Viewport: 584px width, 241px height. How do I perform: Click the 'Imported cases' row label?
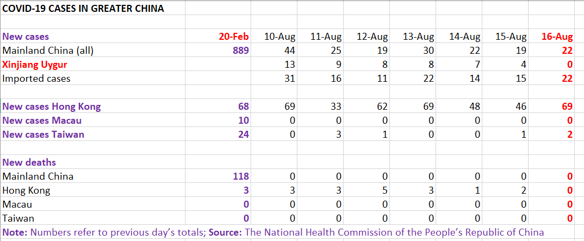pyautogui.click(x=36, y=79)
